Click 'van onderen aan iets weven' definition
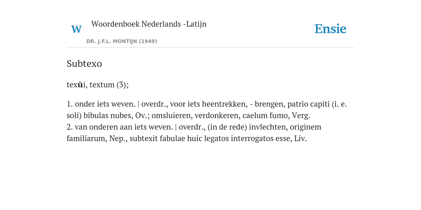421x210 pixels. 124,127
